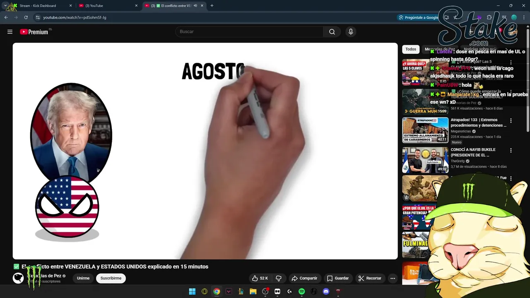530x298 pixels.
Task: Open Logitech G HUB from taskbar
Action: click(x=289, y=291)
